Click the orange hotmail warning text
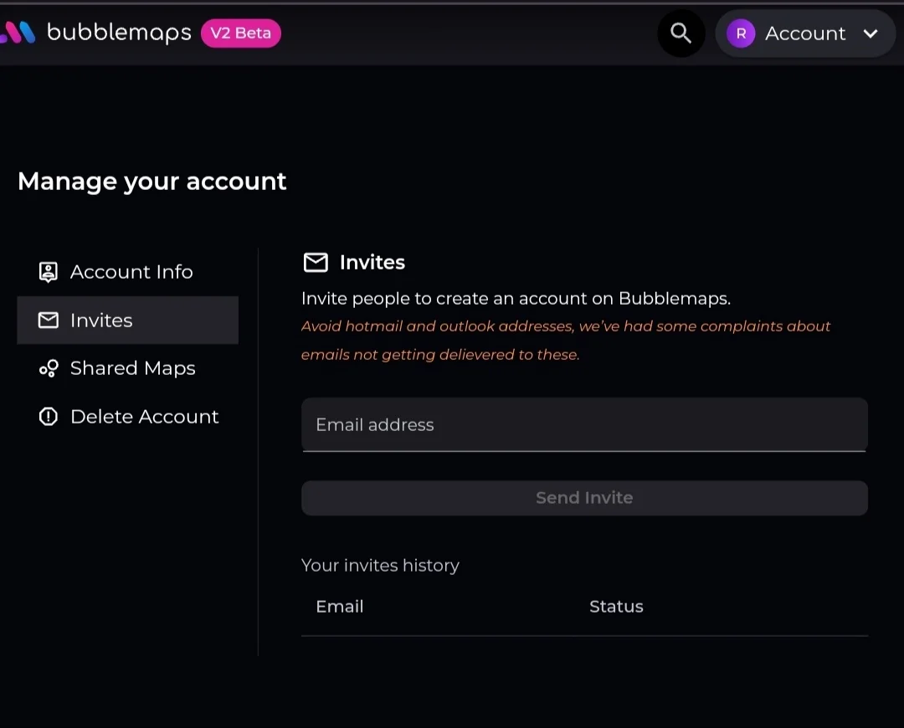The height and width of the screenshot is (728, 904). (566, 340)
